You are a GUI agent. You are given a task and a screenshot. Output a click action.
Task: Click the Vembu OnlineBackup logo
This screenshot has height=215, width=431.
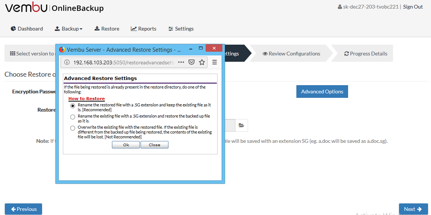click(54, 8)
